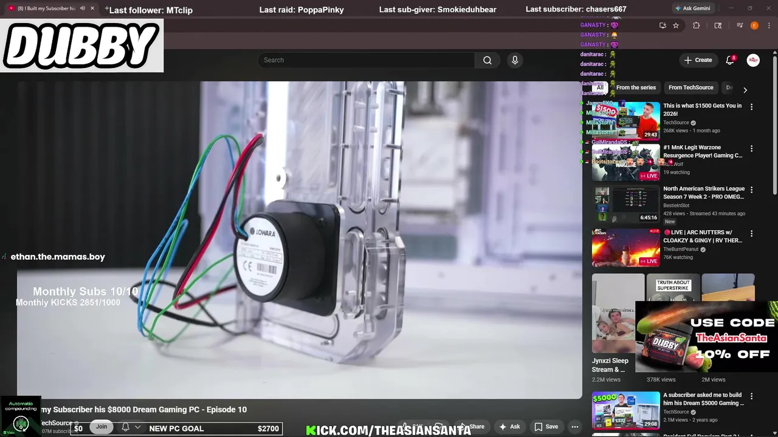Image resolution: width=778 pixels, height=437 pixels.
Task: Click the TechSource channel name under $1500 video
Action: [676, 123]
